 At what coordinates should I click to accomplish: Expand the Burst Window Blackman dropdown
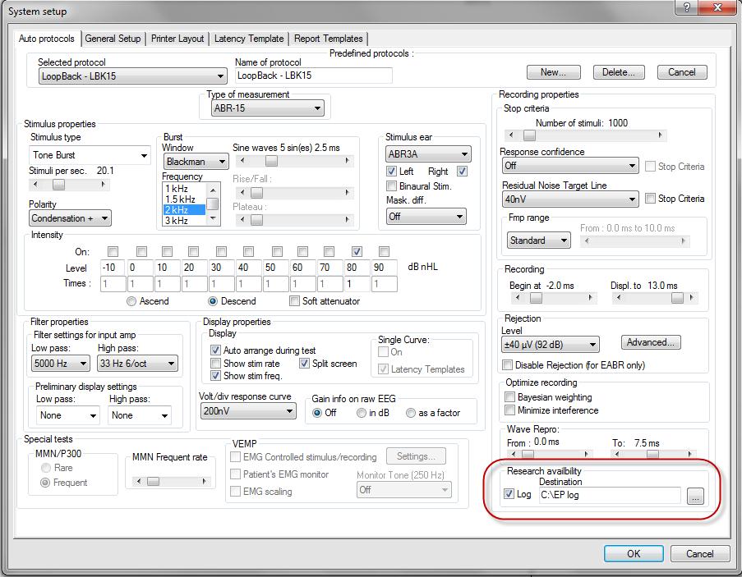pos(196,162)
